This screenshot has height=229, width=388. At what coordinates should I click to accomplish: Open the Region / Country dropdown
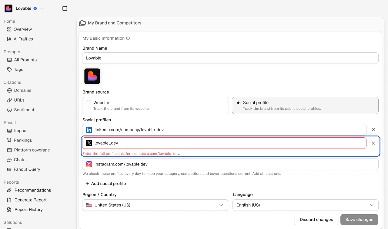[155, 205]
